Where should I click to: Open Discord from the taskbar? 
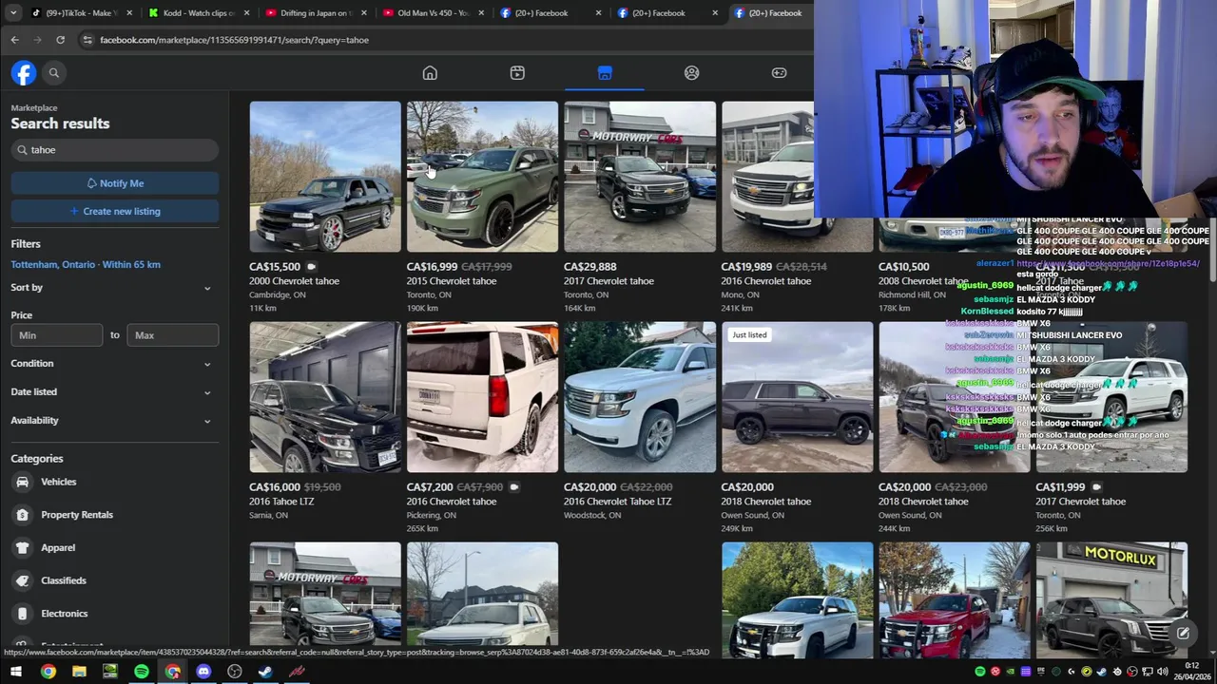[x=203, y=672]
